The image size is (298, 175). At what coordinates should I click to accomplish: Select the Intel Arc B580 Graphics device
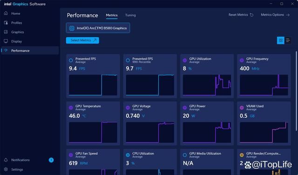coord(98,28)
